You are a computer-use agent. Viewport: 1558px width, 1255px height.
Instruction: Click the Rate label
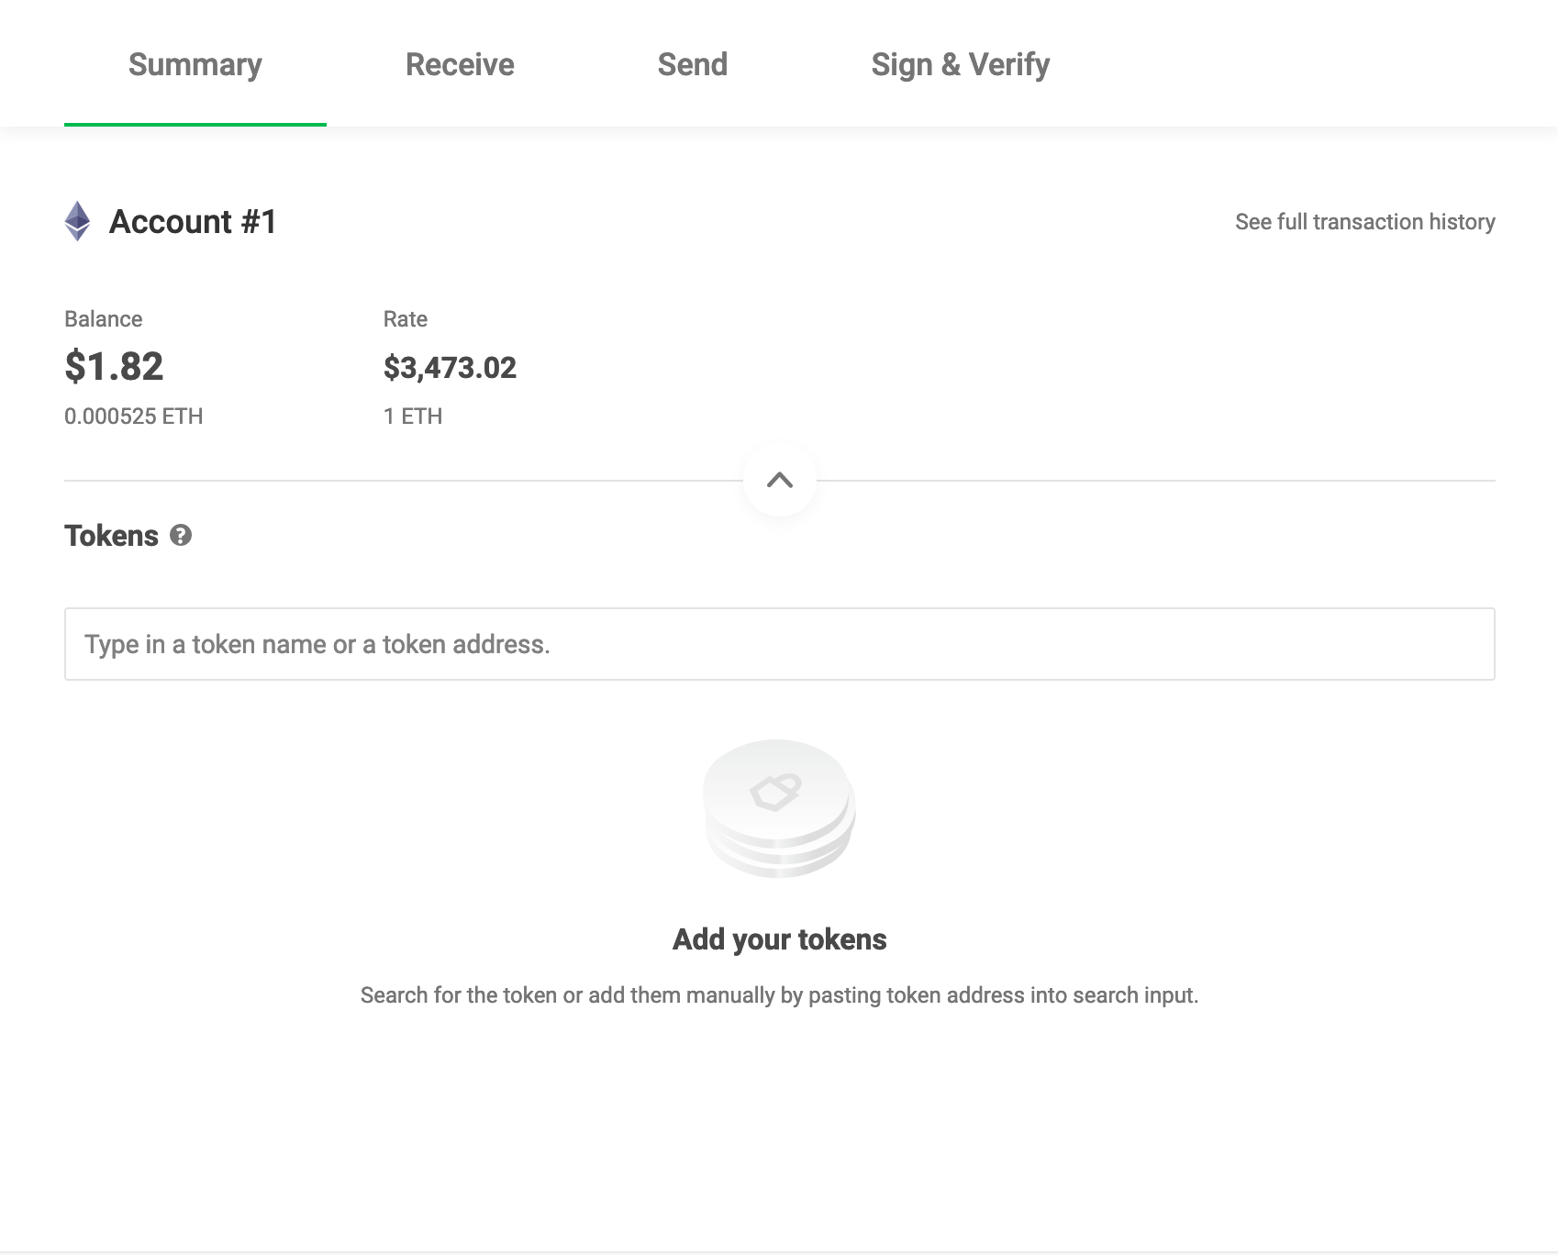tap(405, 319)
